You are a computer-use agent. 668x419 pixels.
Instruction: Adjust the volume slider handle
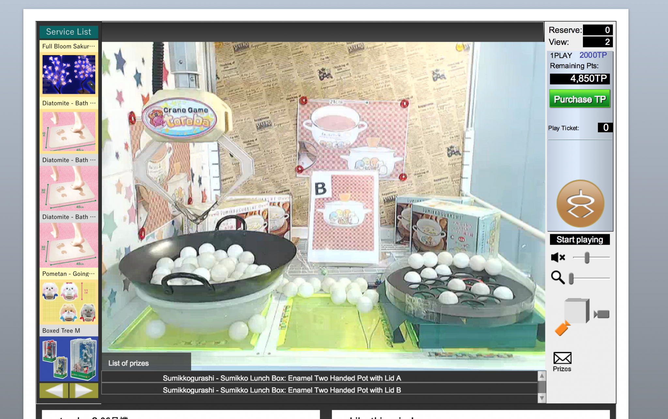pyautogui.click(x=587, y=257)
